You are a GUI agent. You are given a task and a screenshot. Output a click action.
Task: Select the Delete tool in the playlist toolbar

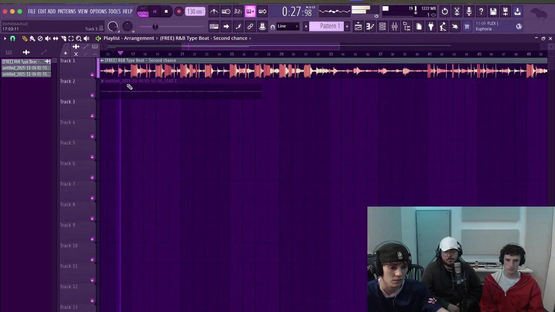tap(40, 39)
